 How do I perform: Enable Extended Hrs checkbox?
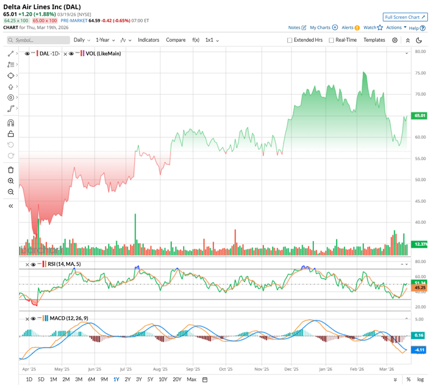pyautogui.click(x=290, y=40)
